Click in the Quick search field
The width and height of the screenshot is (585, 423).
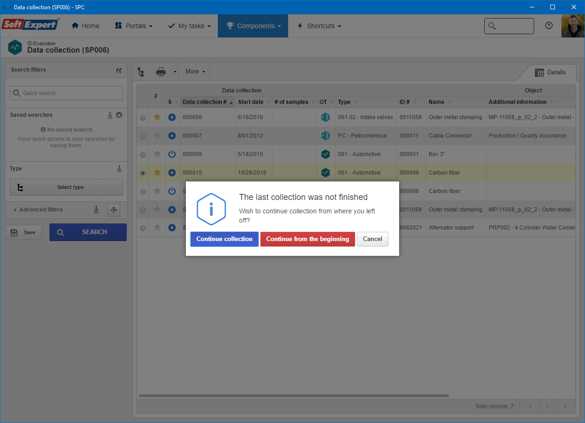(x=66, y=93)
